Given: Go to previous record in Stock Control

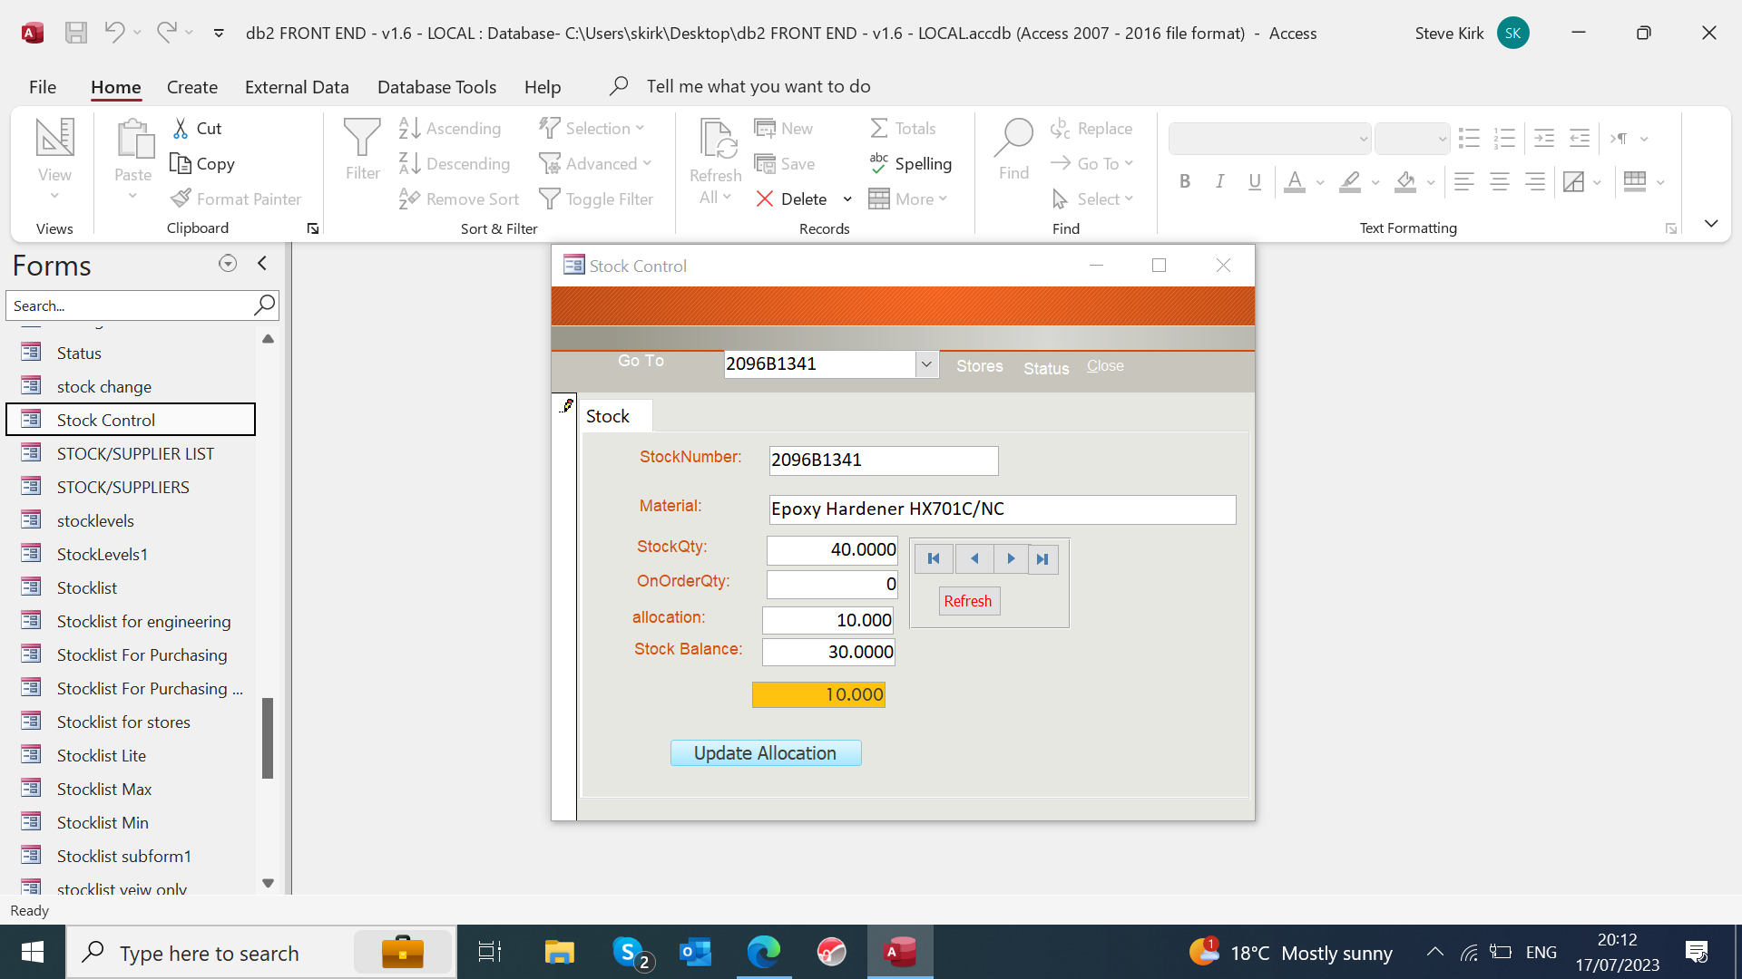Looking at the screenshot, I should point(974,558).
